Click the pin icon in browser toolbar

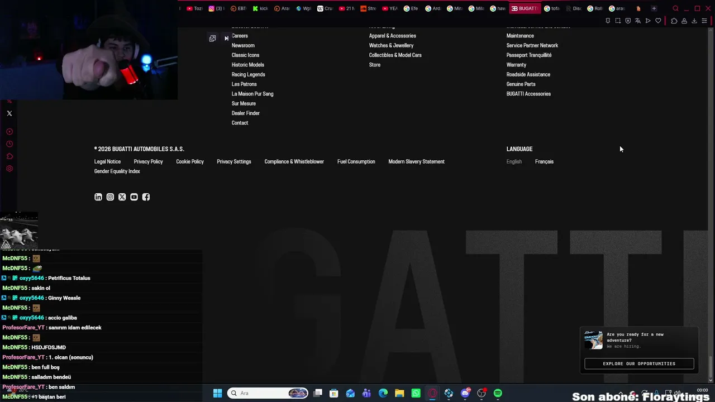point(608,21)
